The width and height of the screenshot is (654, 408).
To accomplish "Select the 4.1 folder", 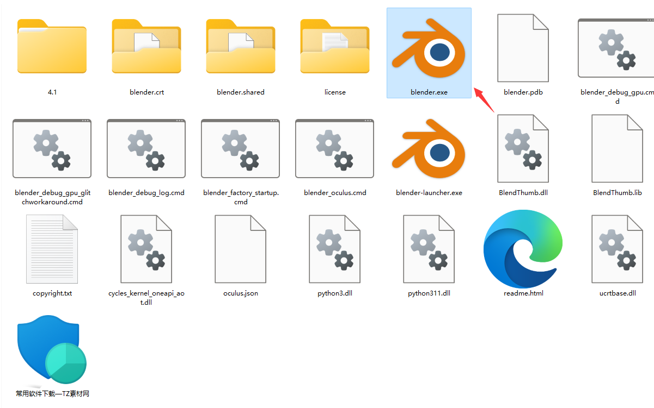I will coord(52,48).
